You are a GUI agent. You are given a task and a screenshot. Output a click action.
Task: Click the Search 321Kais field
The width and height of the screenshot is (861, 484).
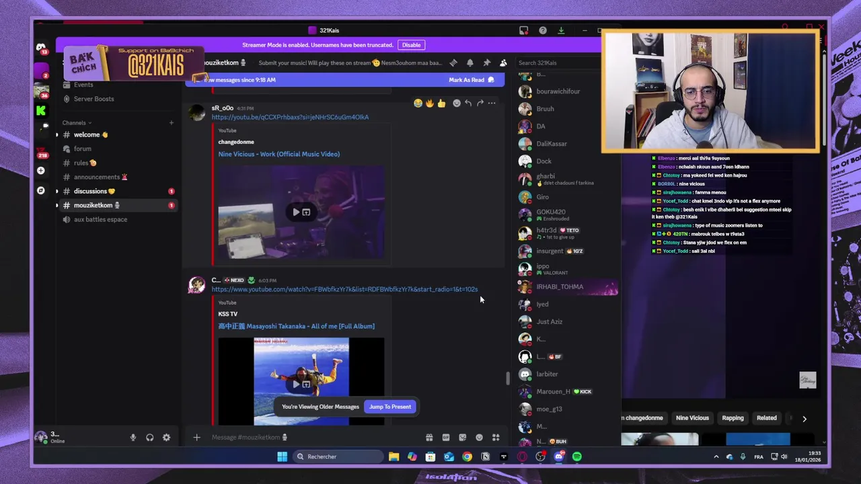(557, 63)
